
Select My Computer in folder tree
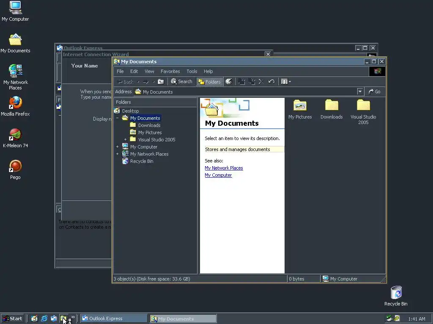(x=144, y=147)
